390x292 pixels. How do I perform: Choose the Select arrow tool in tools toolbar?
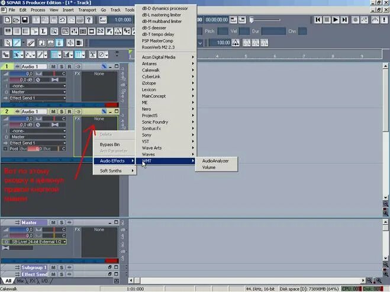click(x=8, y=43)
